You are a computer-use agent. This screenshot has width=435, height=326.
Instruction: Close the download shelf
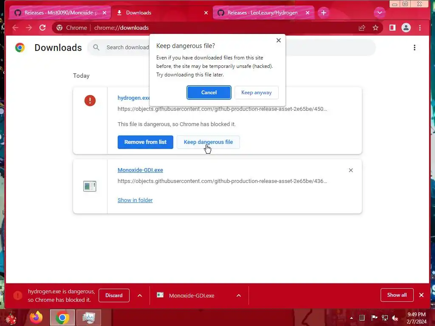click(x=421, y=295)
